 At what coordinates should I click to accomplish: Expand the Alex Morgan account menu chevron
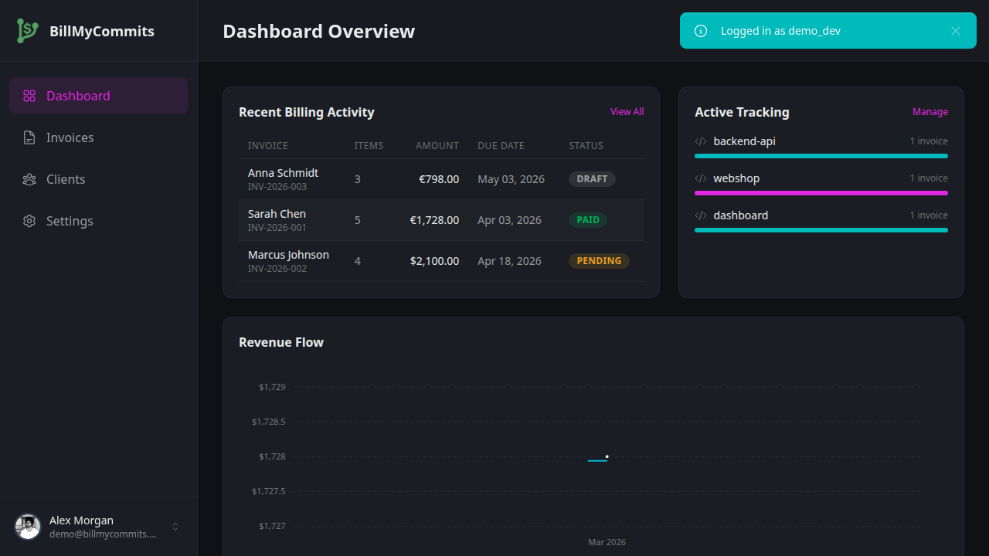point(175,527)
